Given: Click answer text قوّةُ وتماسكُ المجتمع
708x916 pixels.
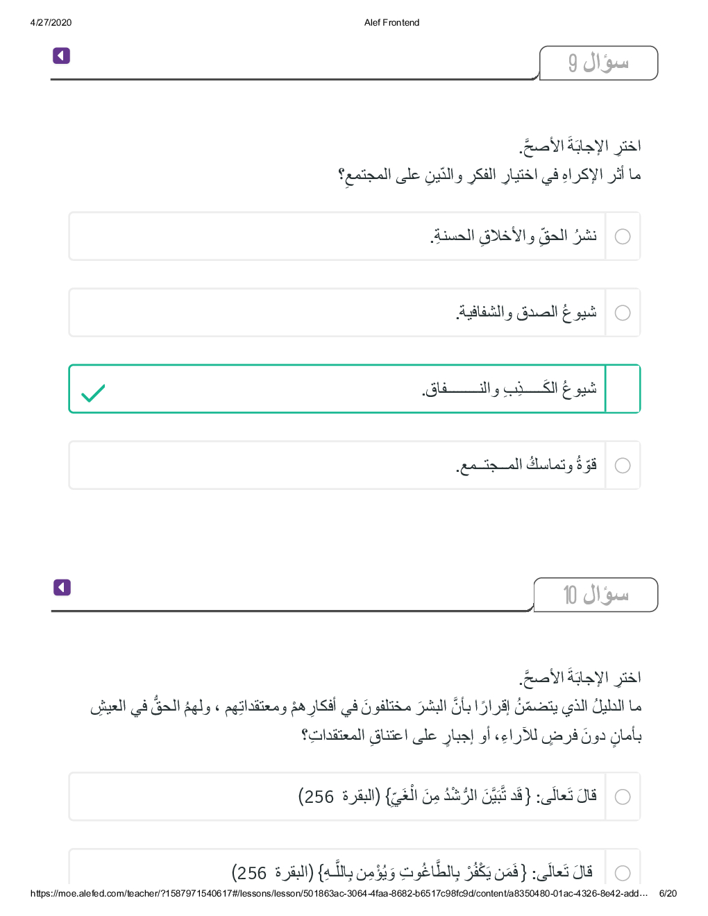Looking at the screenshot, I should point(526,465).
